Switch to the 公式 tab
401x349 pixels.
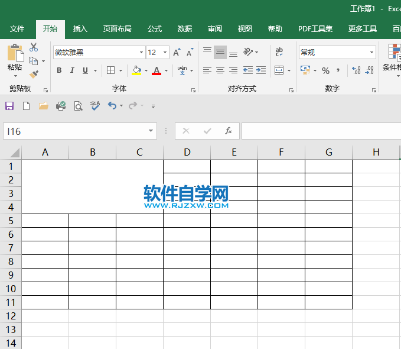155,29
